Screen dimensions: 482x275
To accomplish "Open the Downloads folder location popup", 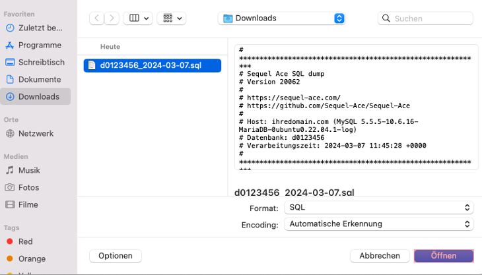I will coord(282,18).
